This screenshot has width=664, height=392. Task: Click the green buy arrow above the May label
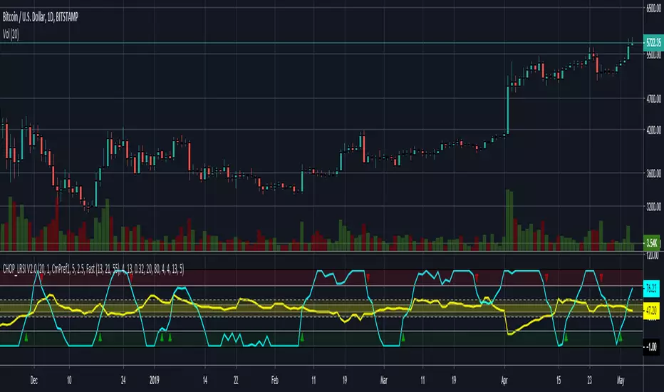620,337
